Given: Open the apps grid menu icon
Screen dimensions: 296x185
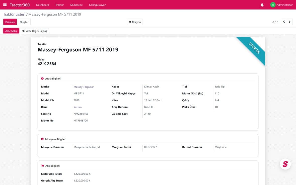Looking at the screenshot, I should tap(5, 5).
